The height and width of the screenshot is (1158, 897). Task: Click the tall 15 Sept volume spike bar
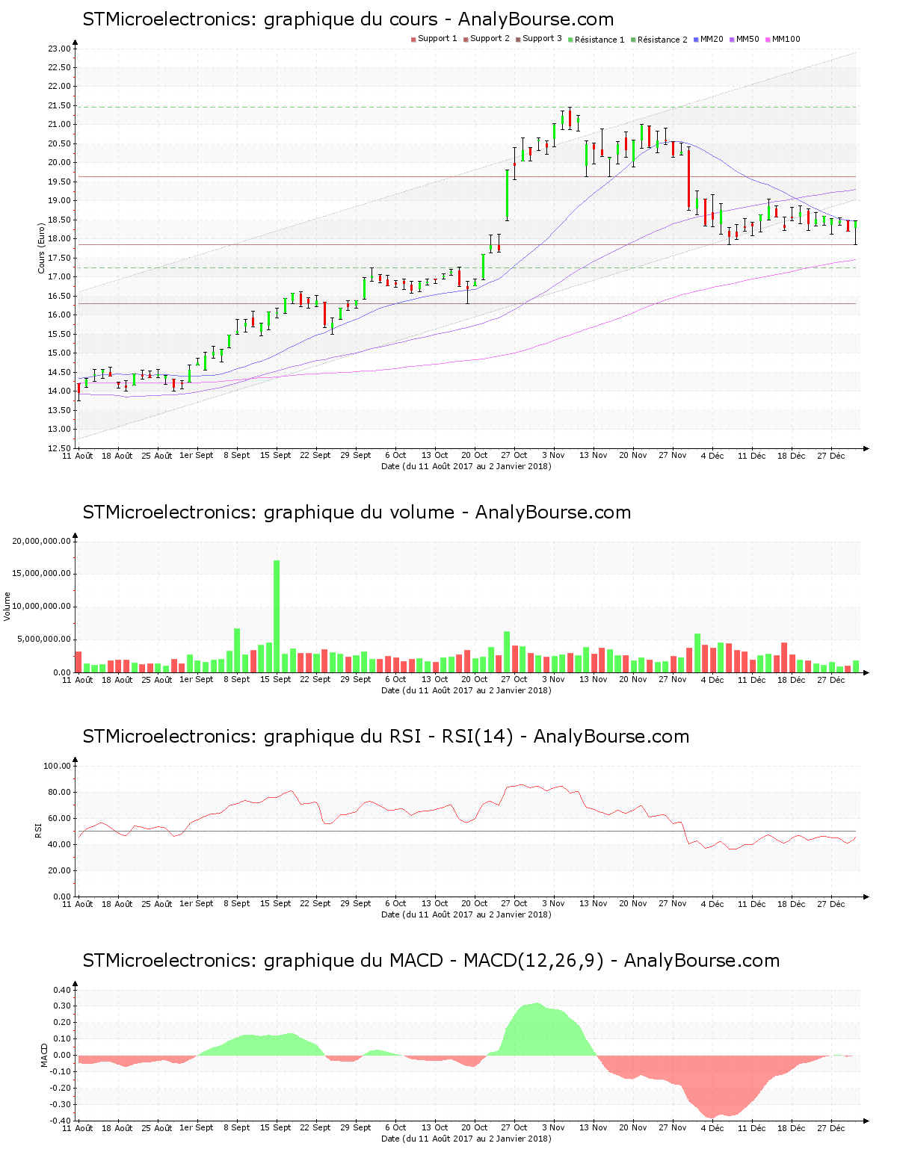(277, 616)
